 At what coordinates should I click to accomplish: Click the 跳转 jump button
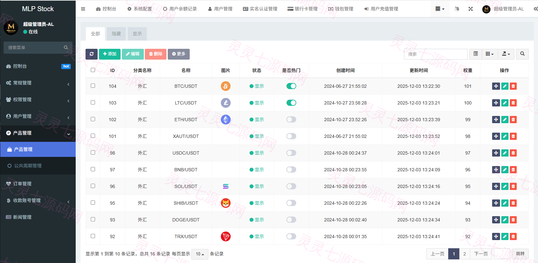click(520, 254)
